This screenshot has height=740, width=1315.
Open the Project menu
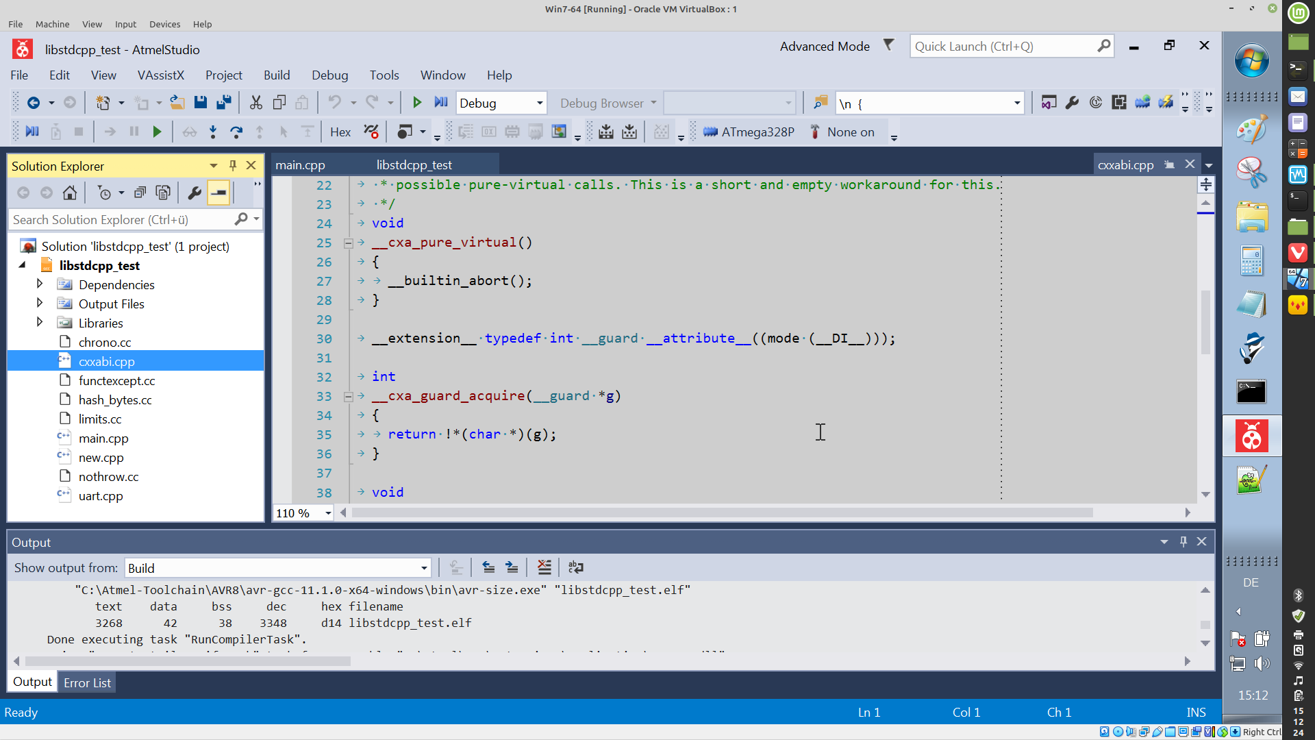click(223, 75)
